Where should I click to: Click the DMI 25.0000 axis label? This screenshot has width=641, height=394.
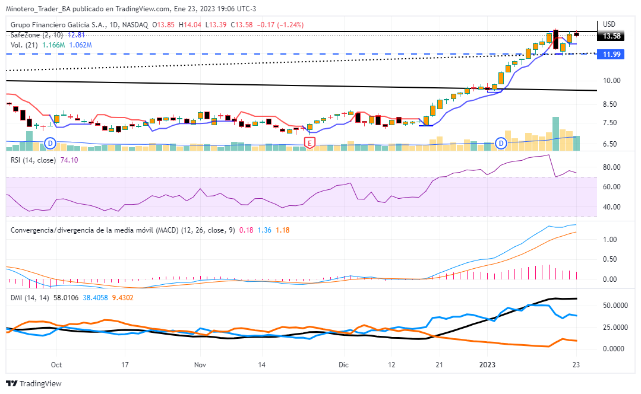click(x=615, y=327)
